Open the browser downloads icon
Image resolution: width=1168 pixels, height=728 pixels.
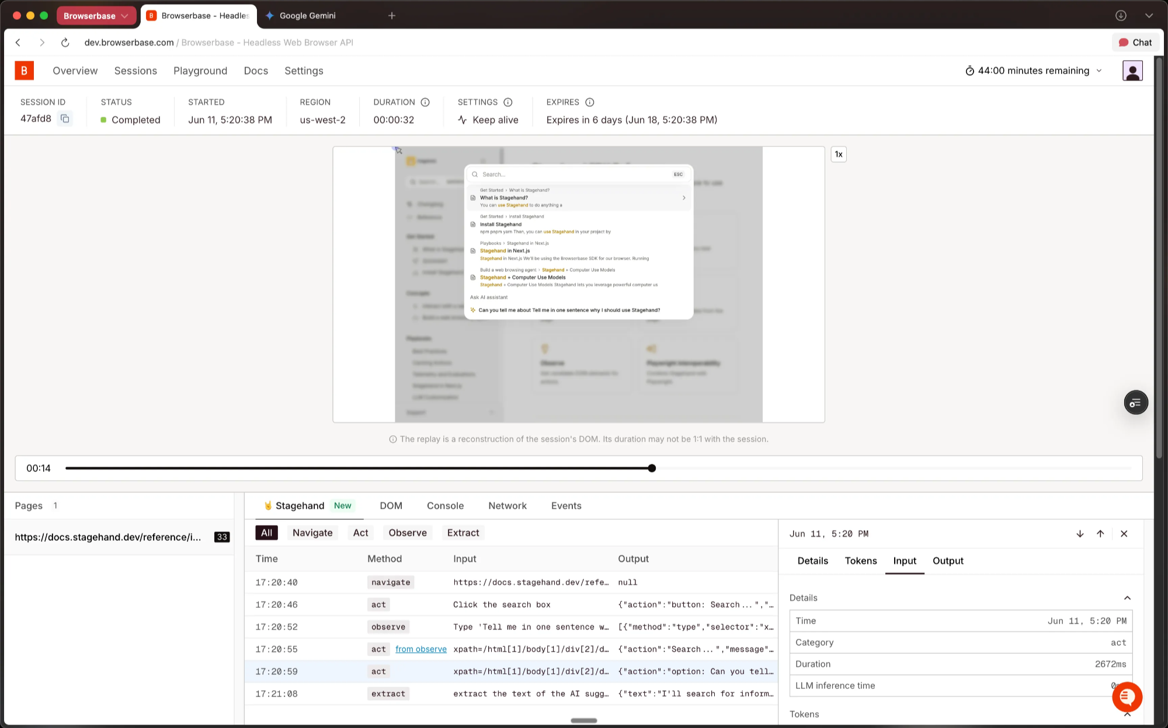1121,16
